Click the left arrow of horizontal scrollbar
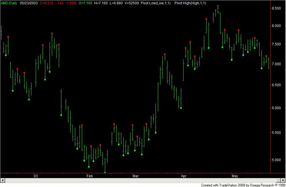This screenshot has width=286, height=187. coord(3,180)
